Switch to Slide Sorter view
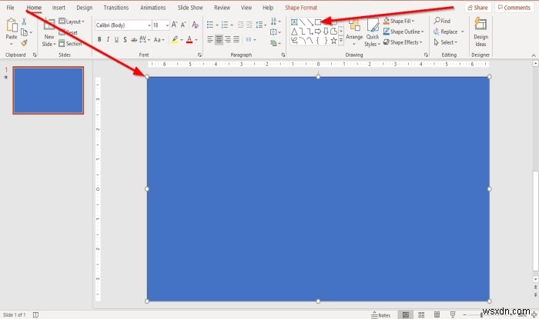Screen dimensions: 539x319 421,314
